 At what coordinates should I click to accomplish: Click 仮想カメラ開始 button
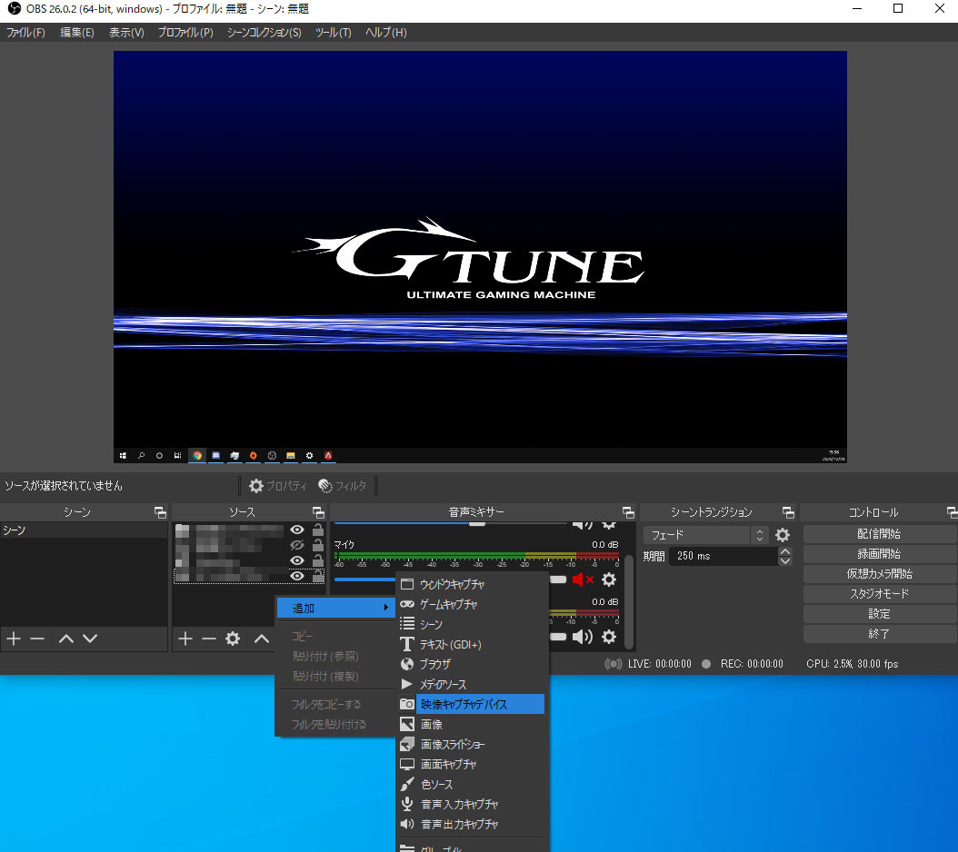coord(879,574)
